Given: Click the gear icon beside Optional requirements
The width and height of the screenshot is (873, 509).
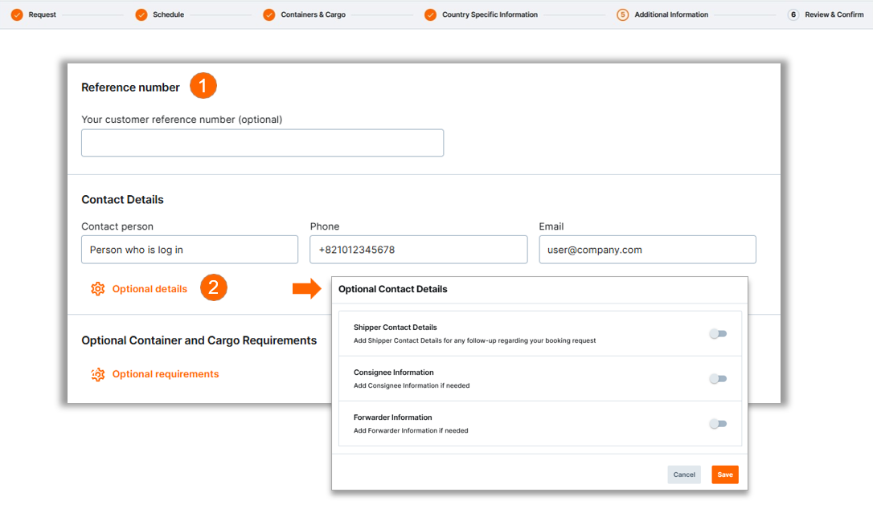Looking at the screenshot, I should [98, 374].
